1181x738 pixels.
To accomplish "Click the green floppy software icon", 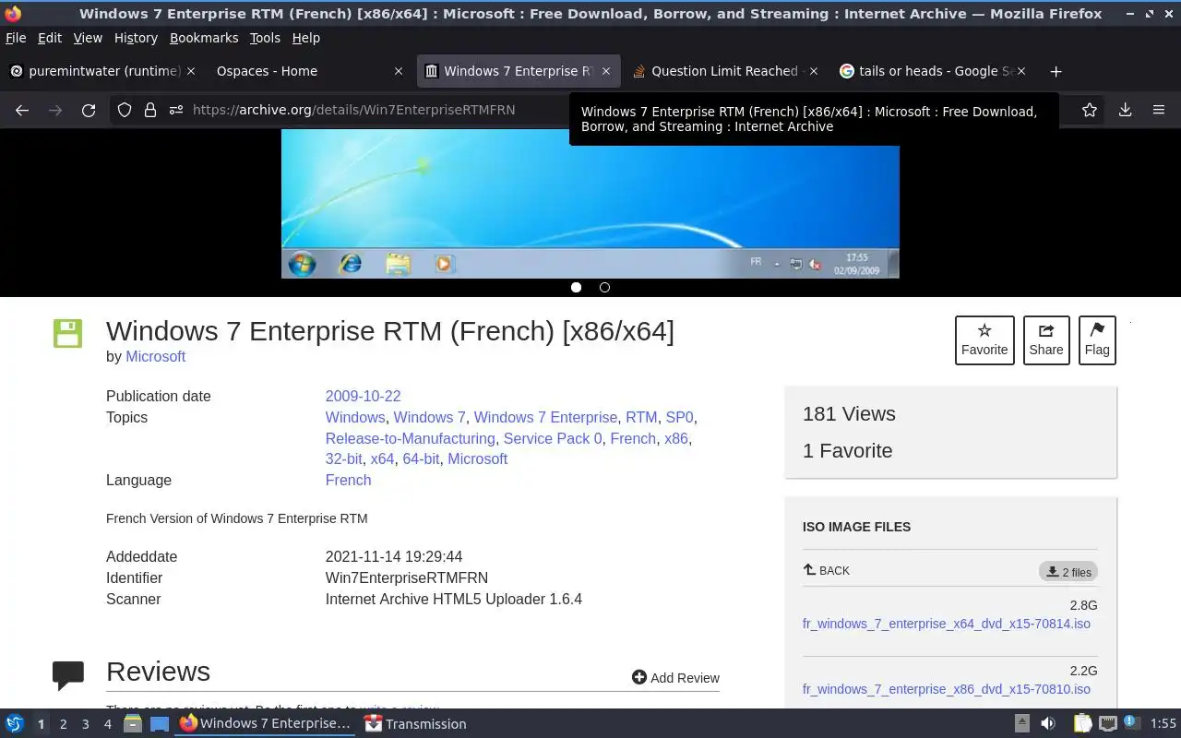I will pyautogui.click(x=68, y=333).
